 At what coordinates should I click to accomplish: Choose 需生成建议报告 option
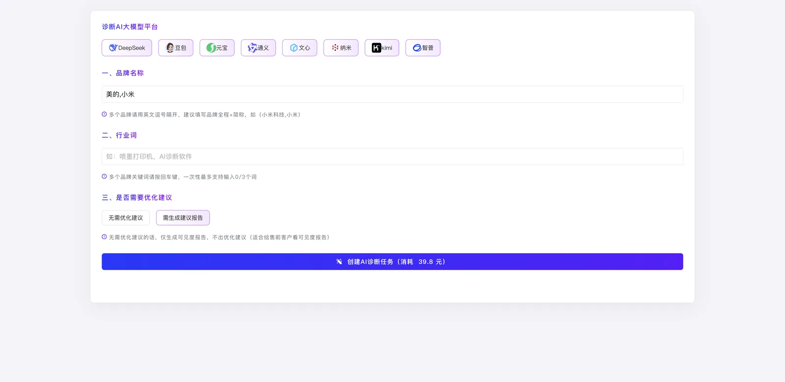(183, 218)
